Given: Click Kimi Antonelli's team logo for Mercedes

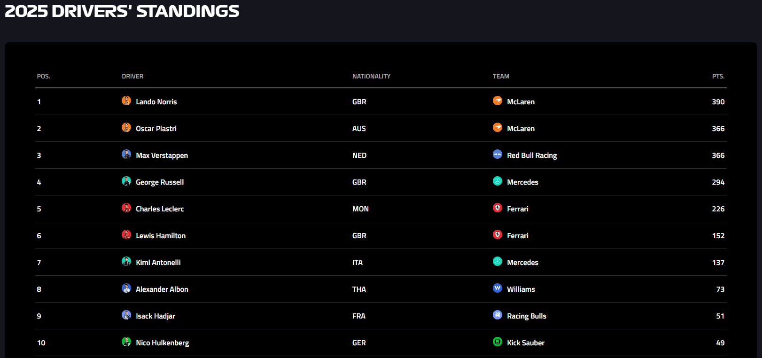Looking at the screenshot, I should [498, 261].
